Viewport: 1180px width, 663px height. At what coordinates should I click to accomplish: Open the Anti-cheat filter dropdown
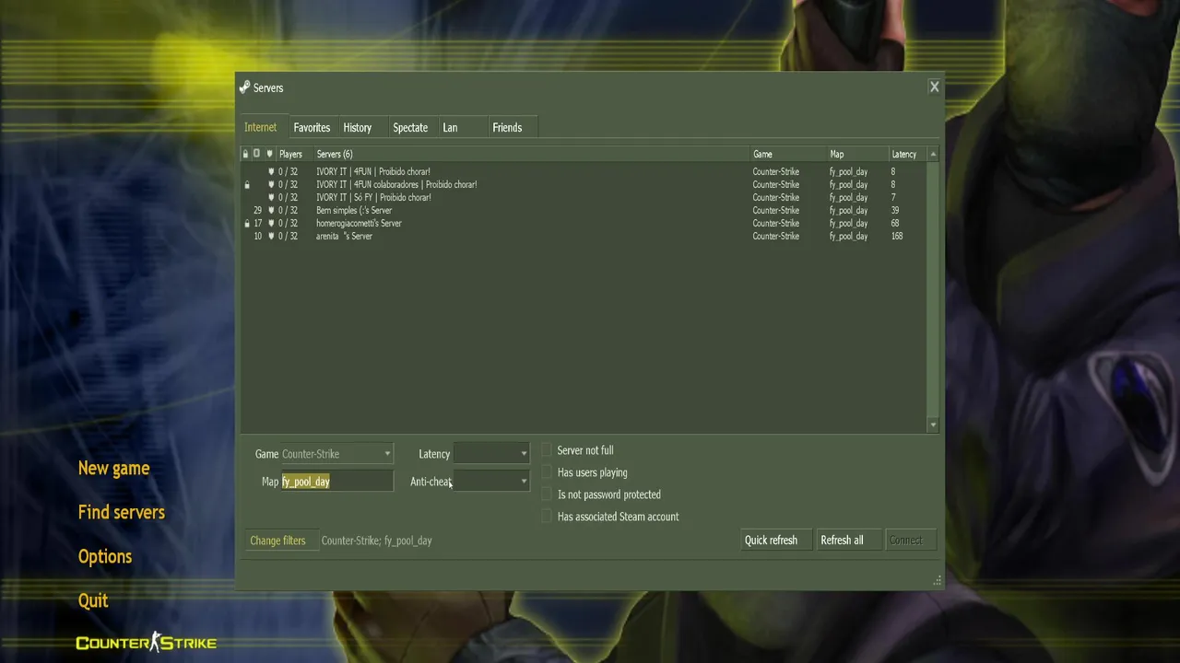pos(491,482)
